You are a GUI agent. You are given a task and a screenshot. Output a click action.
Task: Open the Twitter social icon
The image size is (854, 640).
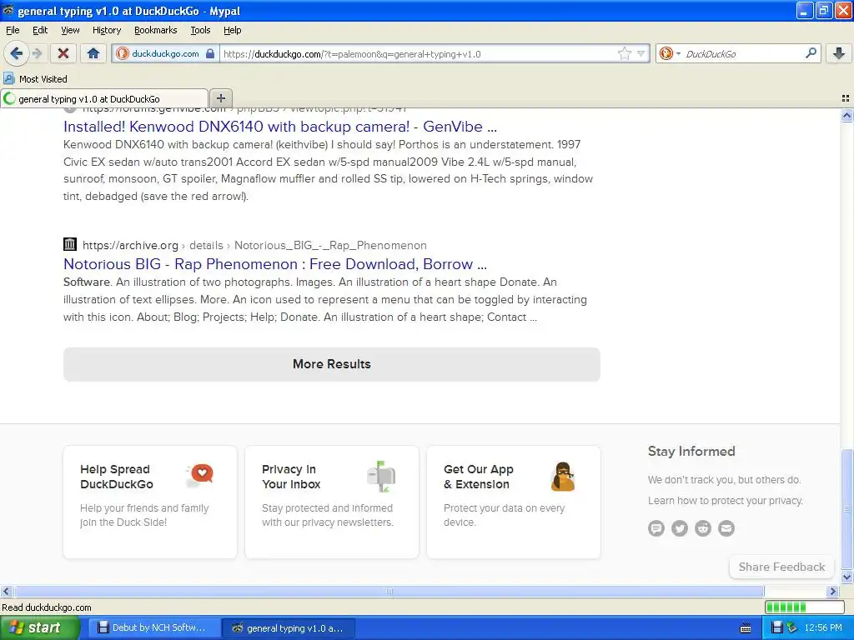[x=680, y=527]
